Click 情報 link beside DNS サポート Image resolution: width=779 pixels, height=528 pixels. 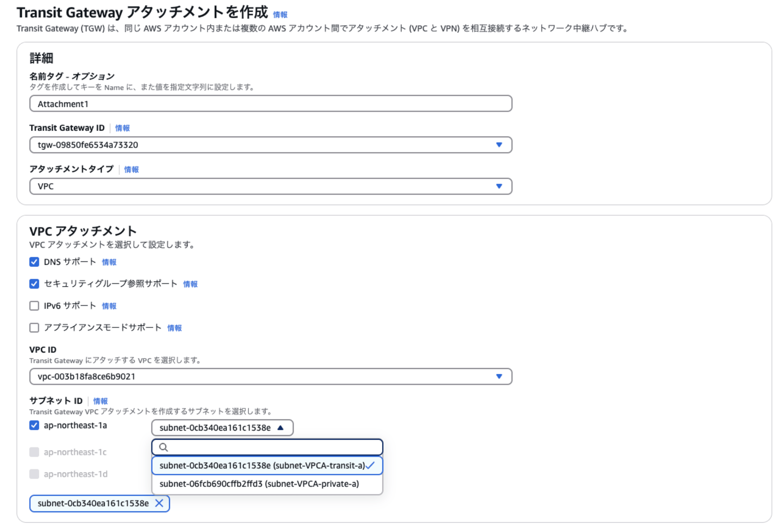click(x=109, y=262)
